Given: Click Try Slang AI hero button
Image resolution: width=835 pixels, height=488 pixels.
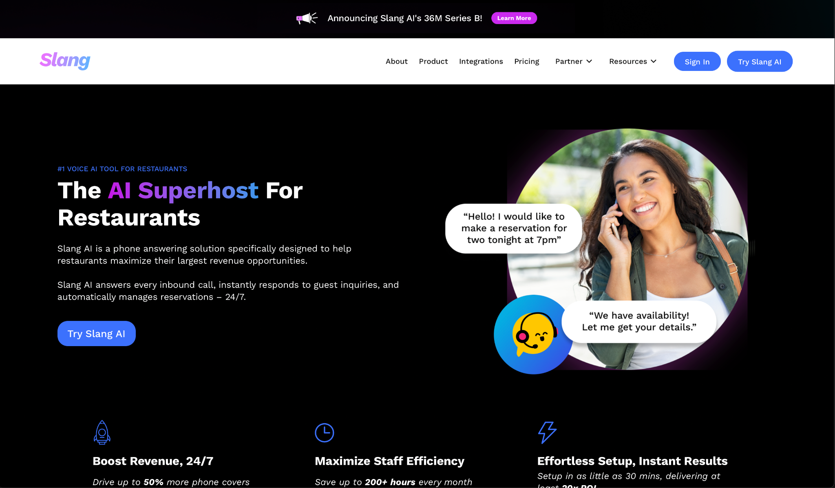Looking at the screenshot, I should point(96,333).
